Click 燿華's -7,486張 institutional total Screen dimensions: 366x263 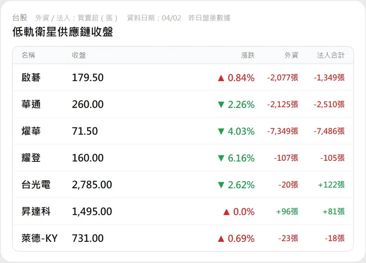329,131
